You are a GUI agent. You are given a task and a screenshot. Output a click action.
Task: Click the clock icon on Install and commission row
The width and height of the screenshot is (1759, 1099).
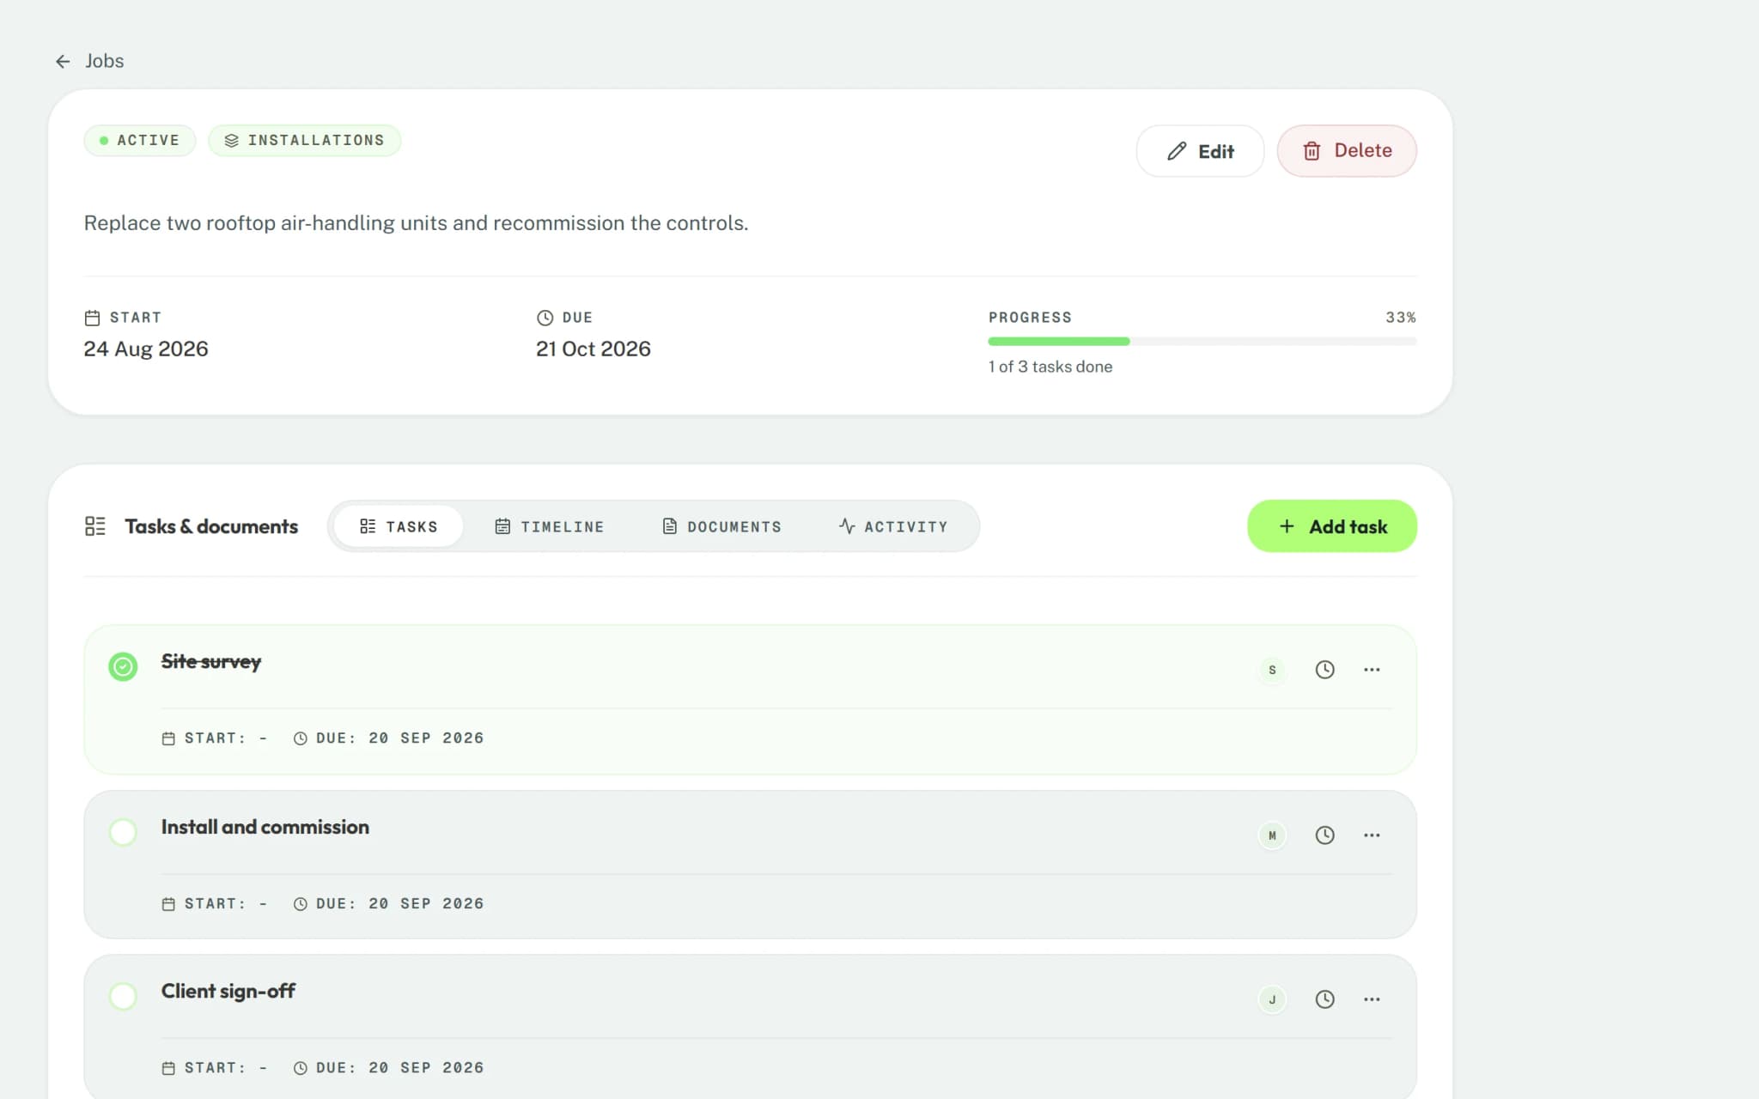point(1324,835)
